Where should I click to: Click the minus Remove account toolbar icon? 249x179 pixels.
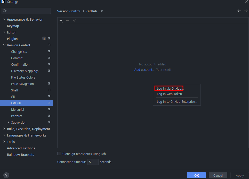pos(68,21)
